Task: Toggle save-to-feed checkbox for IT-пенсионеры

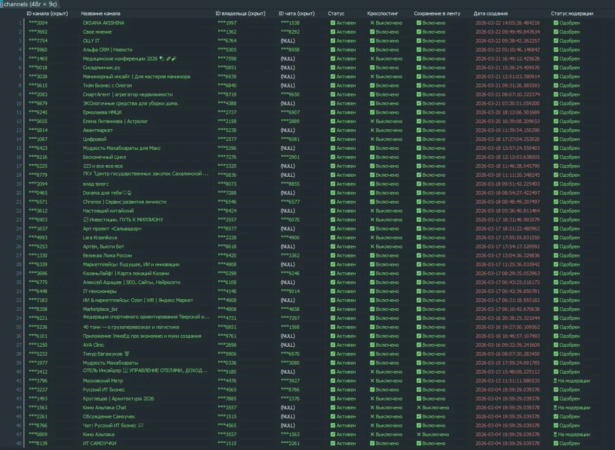Action: 419,292
